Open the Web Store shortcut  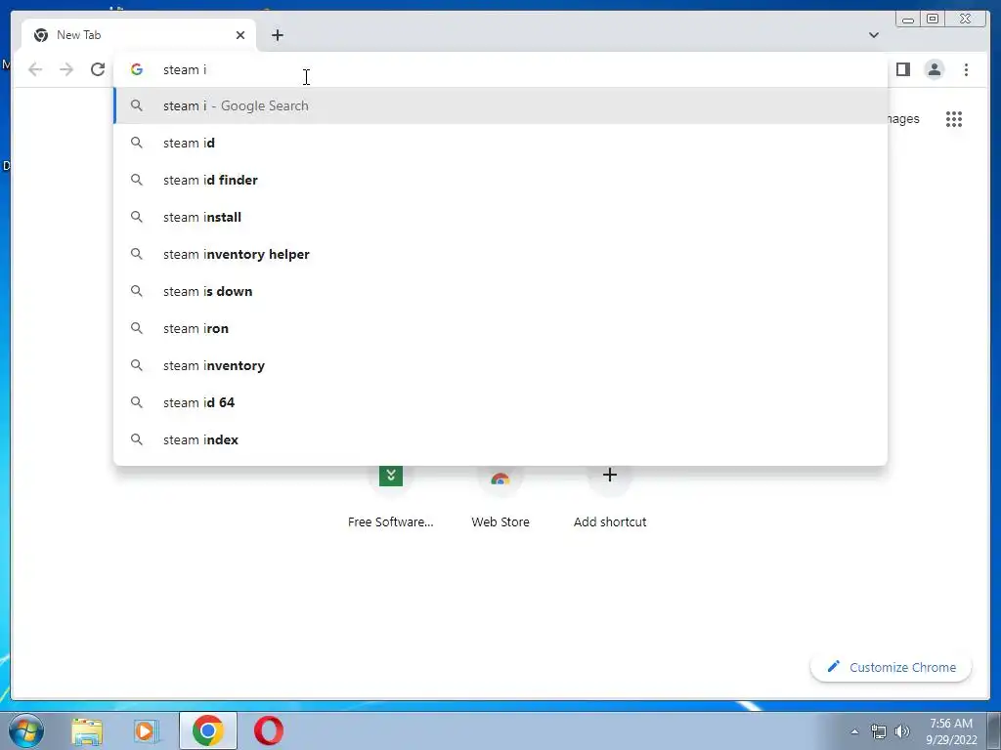(x=500, y=496)
